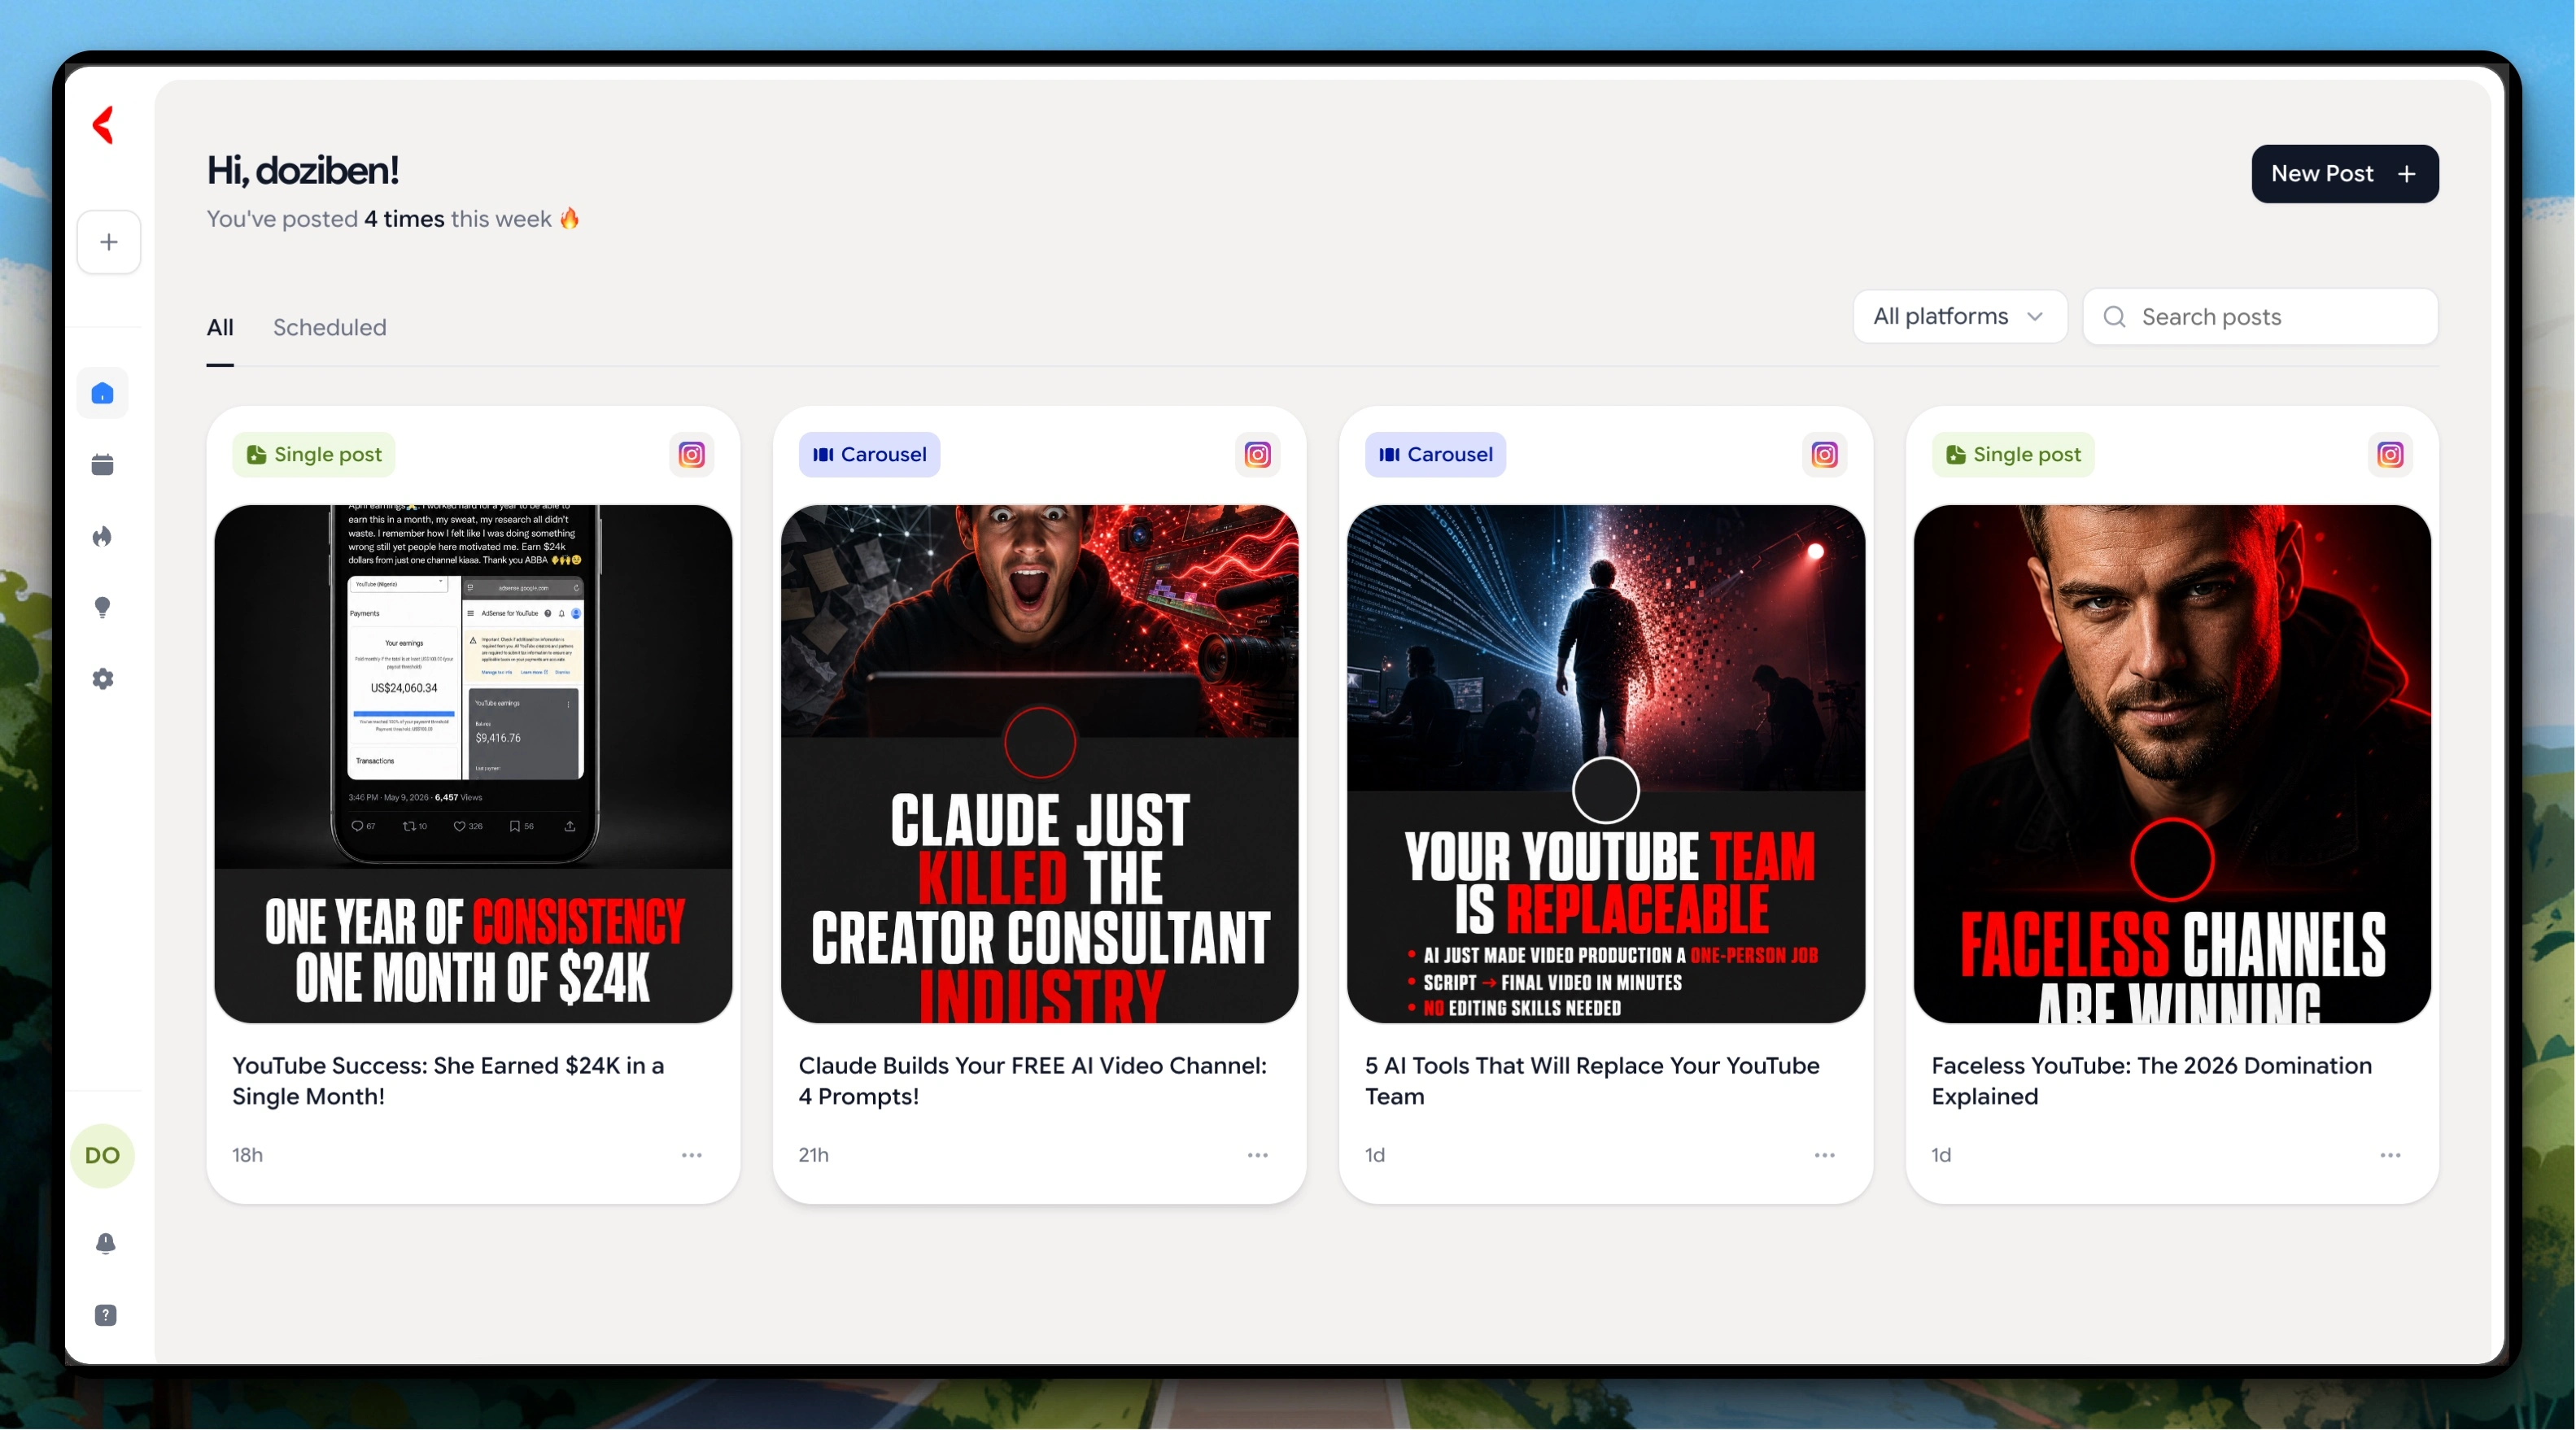
Task: Open more options on the $24K post card
Action: (692, 1155)
